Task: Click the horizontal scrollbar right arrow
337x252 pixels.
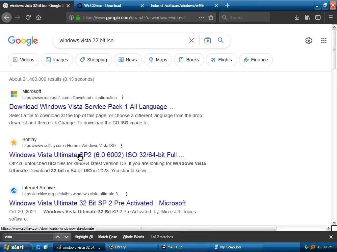Action: click(x=328, y=228)
